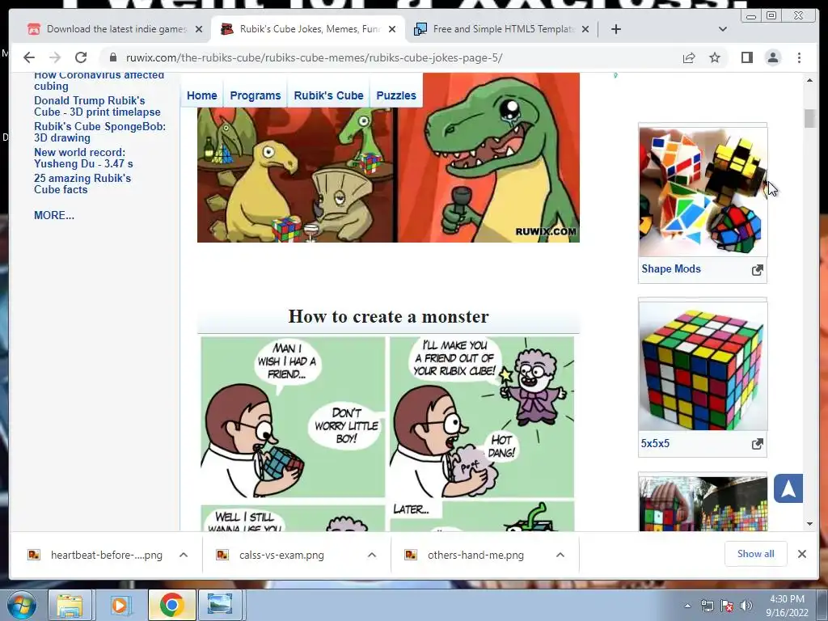Open Donald Trump Rubik's Cube timelapse link

click(x=97, y=106)
